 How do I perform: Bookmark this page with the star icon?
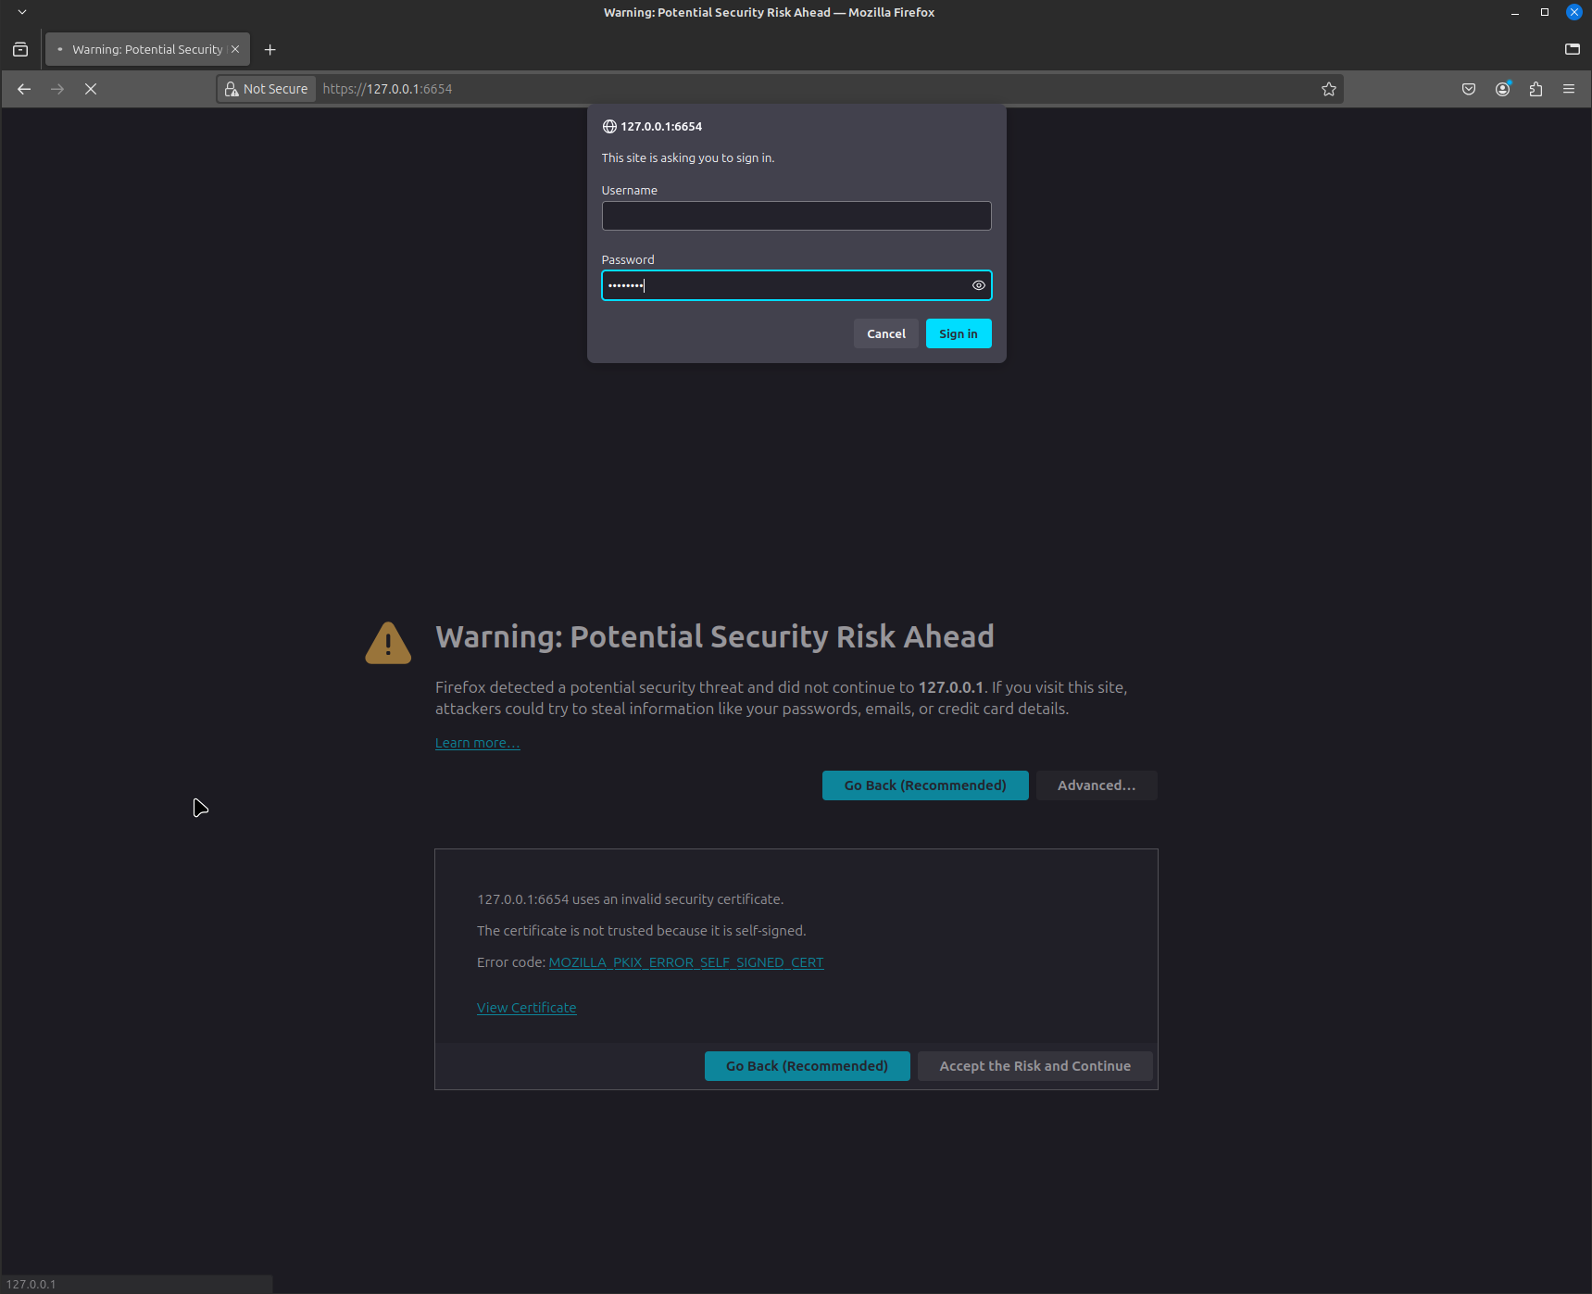1329,89
